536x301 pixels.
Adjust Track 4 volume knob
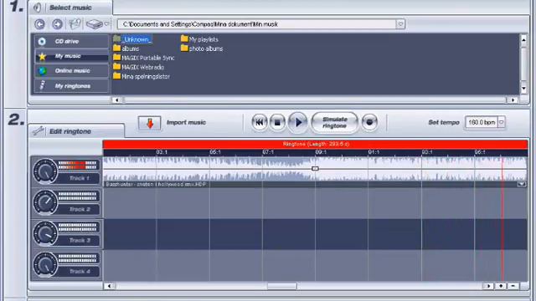point(45,264)
